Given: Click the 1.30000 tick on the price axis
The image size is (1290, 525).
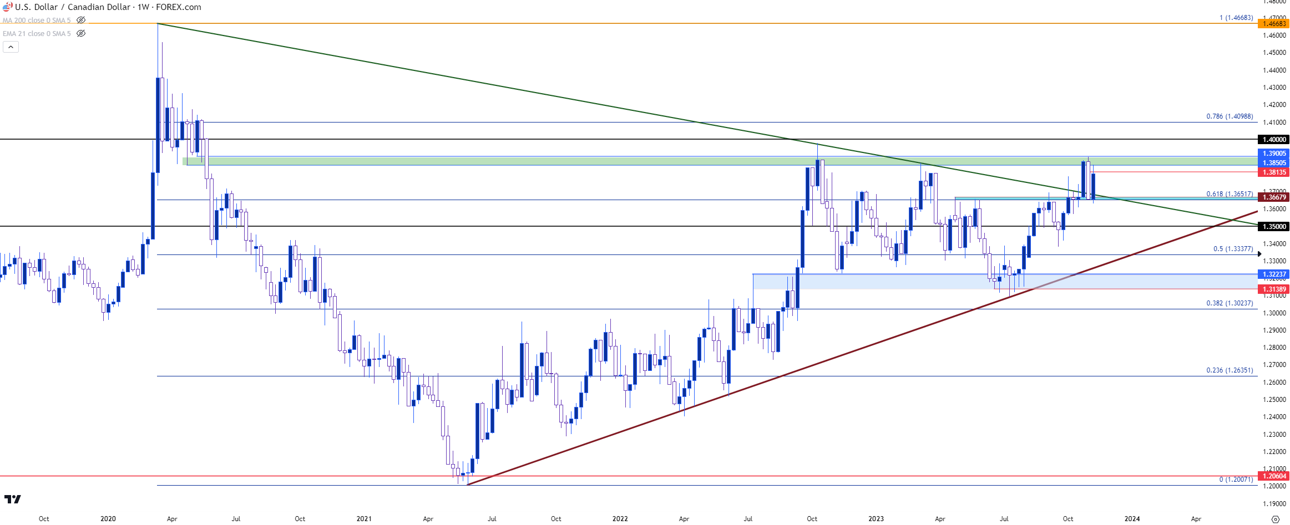Looking at the screenshot, I should [x=1274, y=313].
